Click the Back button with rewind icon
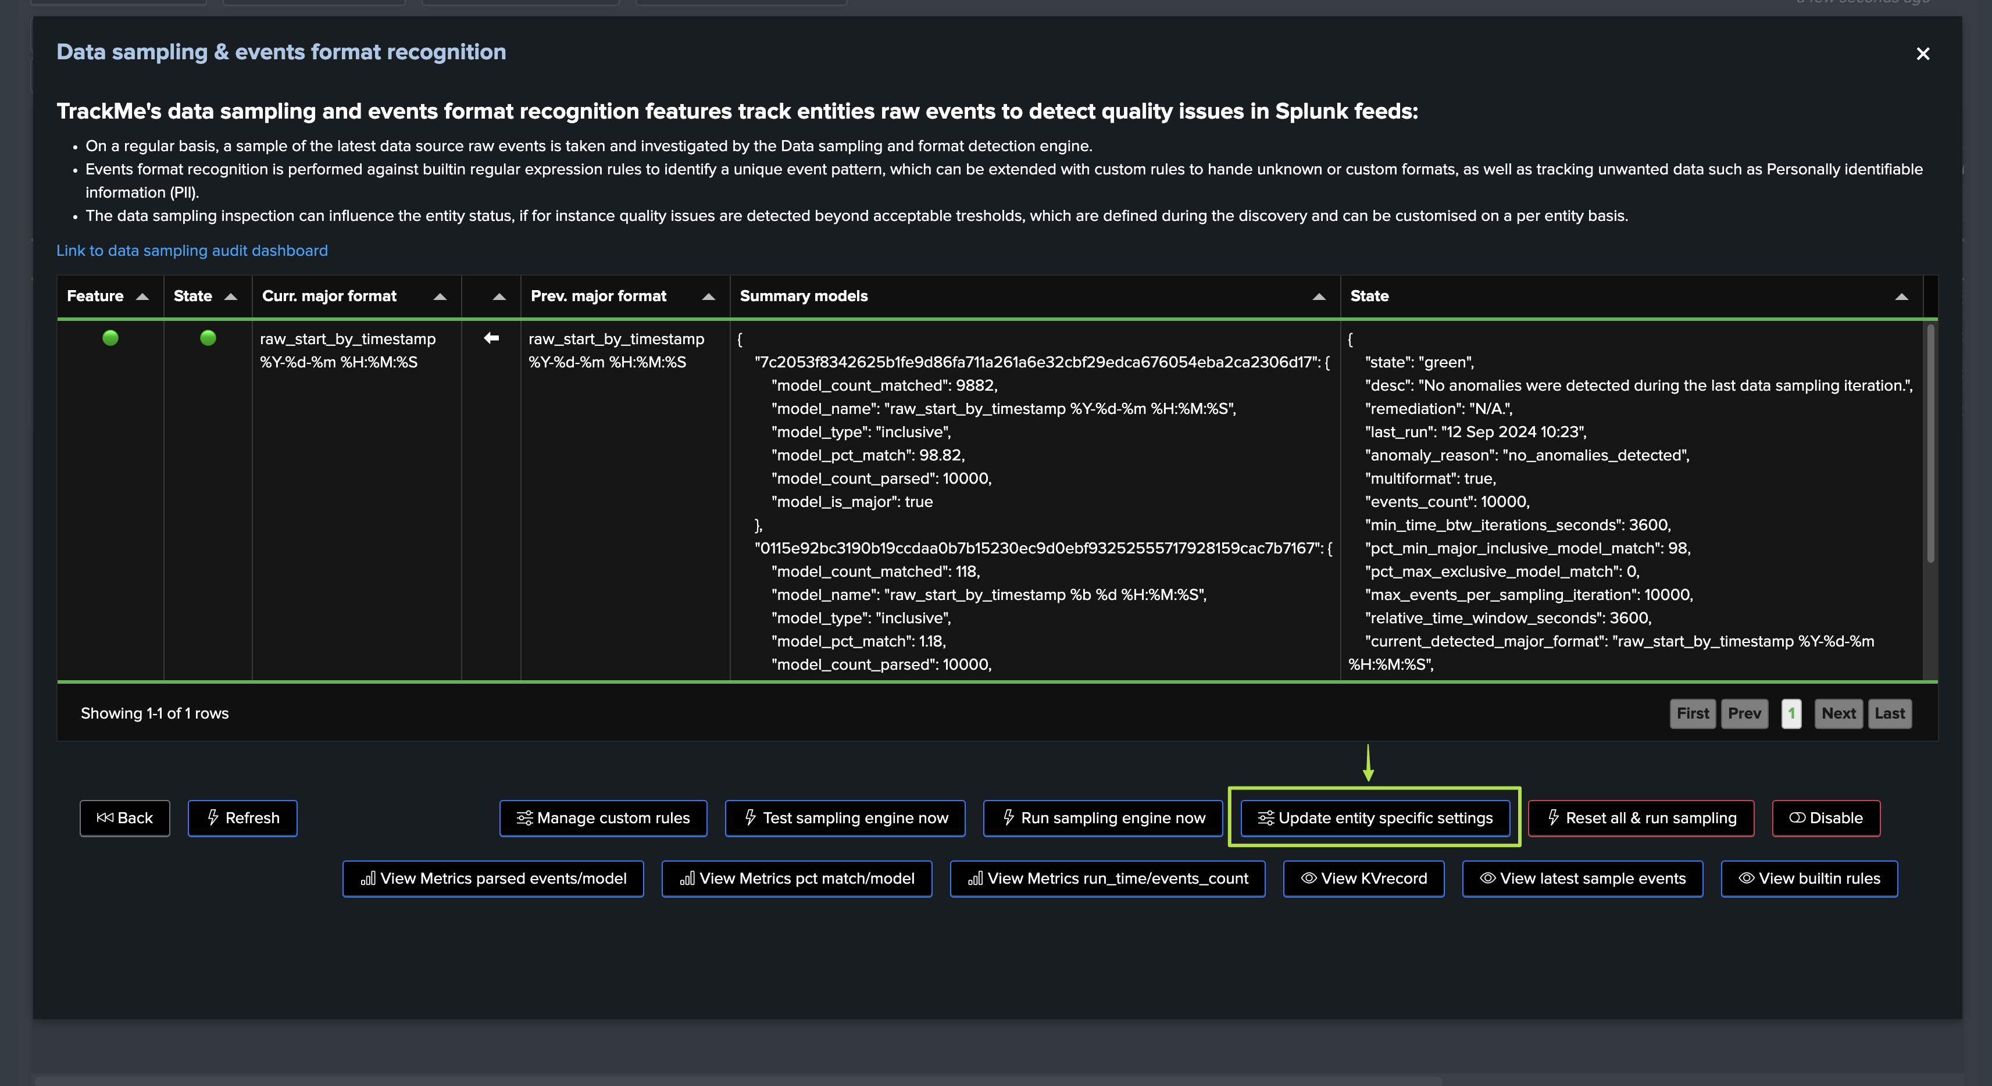Viewport: 1992px width, 1086px height. 124,818
